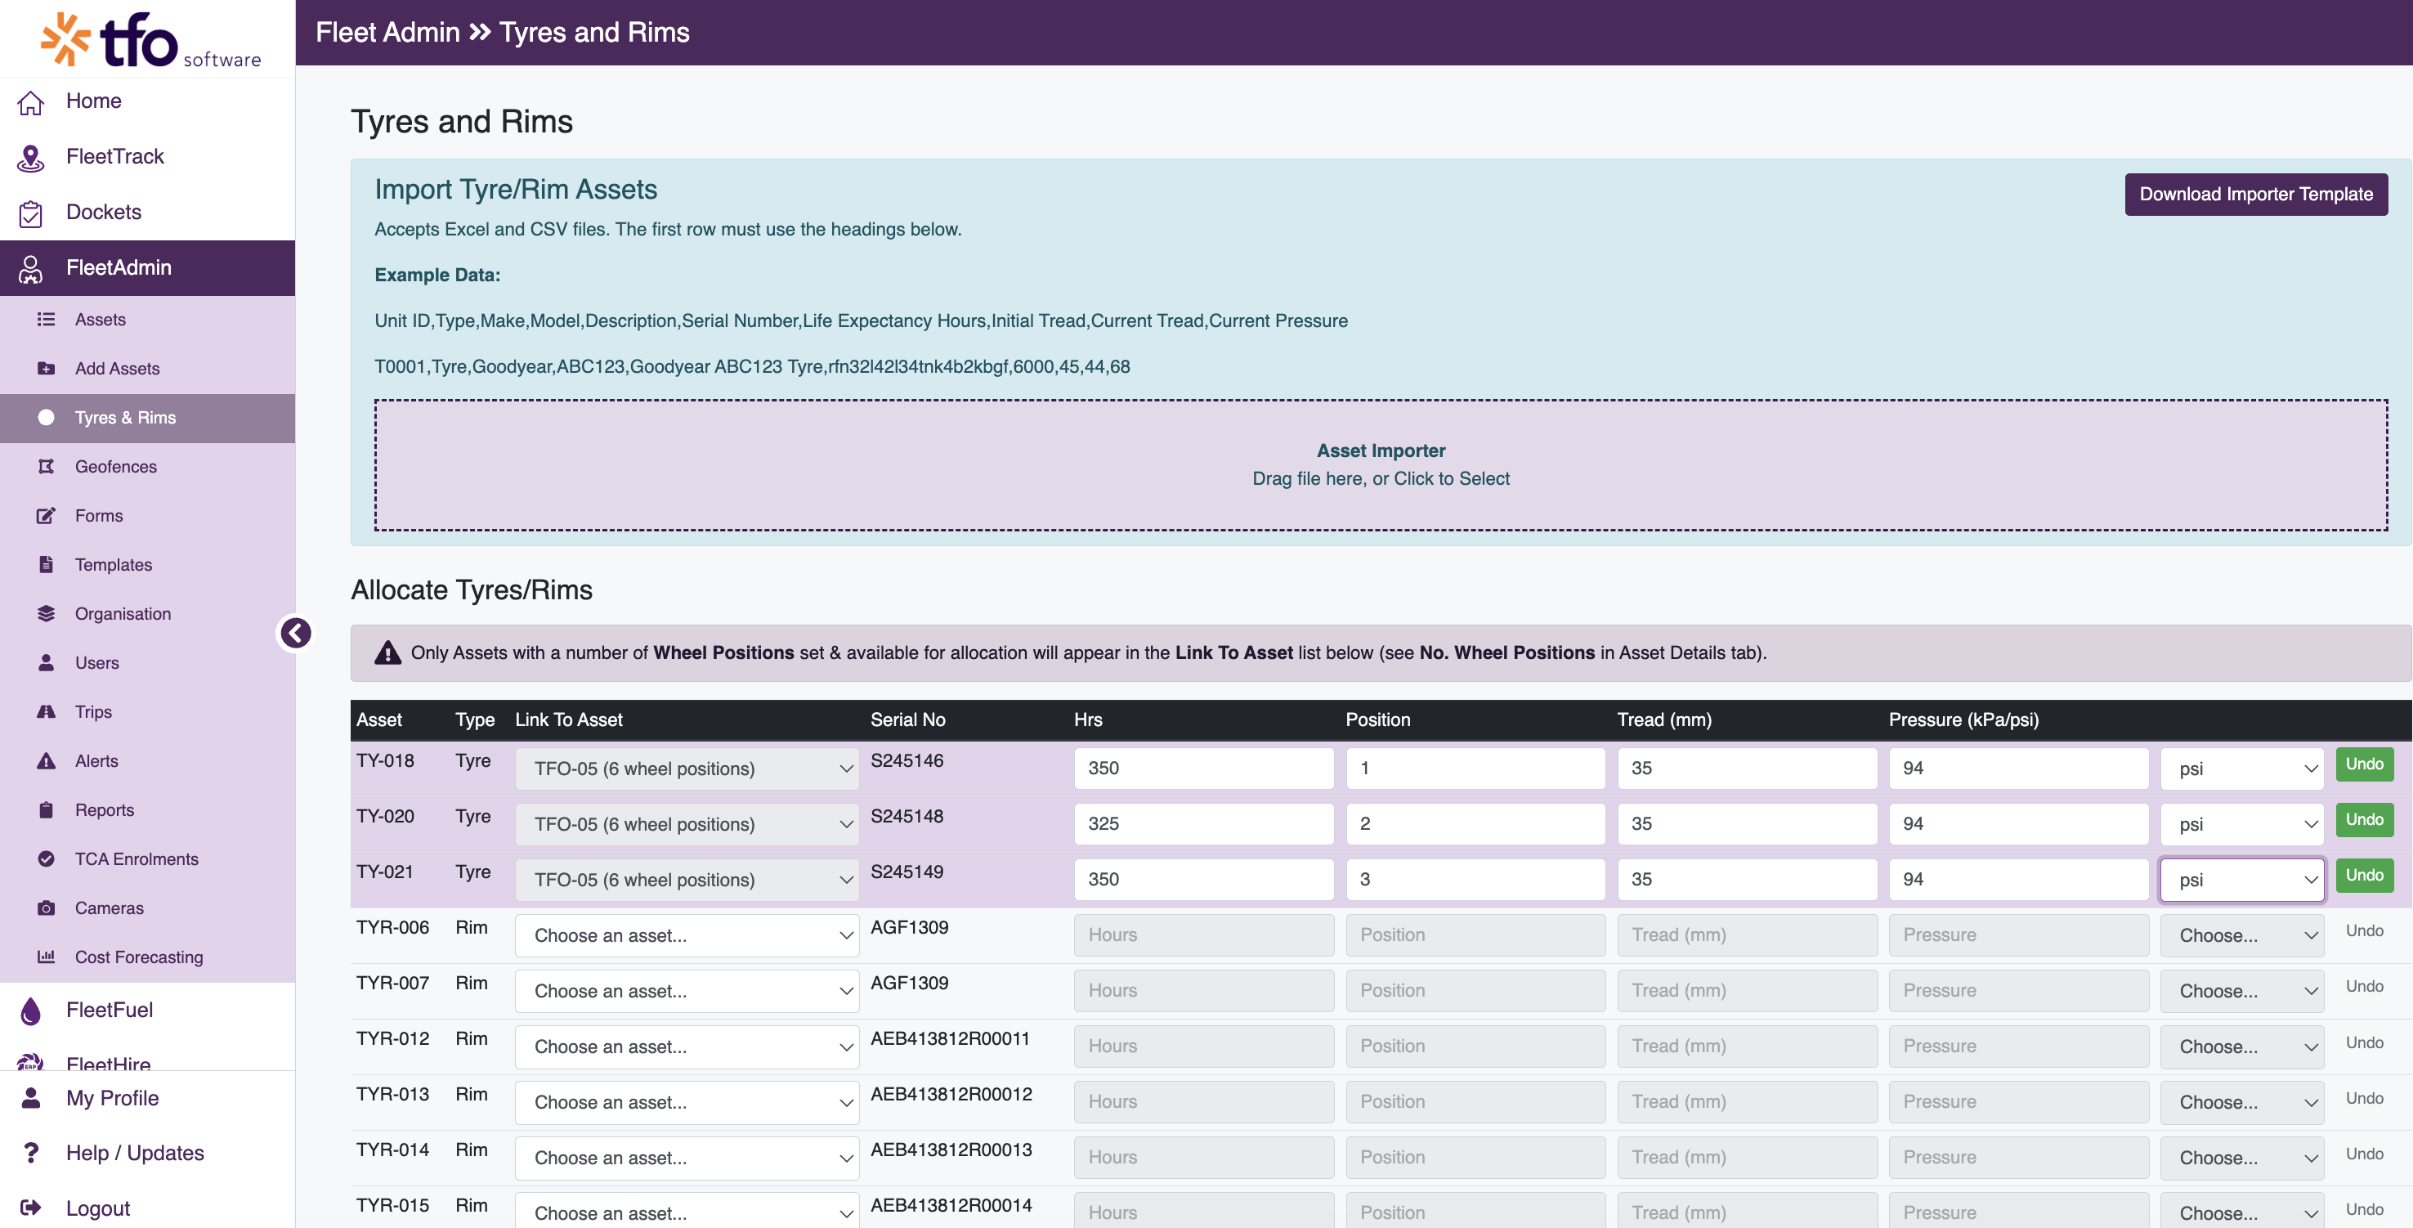Image resolution: width=2413 pixels, height=1228 pixels.
Task: Click the Cameras camera icon
Action: coord(46,908)
